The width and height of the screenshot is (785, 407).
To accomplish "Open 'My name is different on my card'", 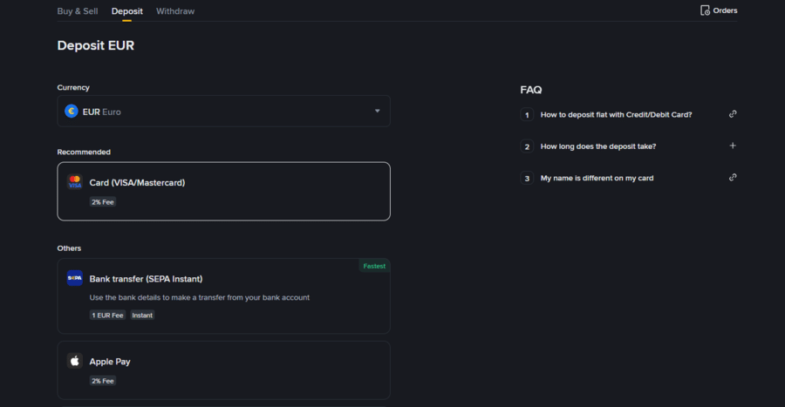I will (x=597, y=178).
